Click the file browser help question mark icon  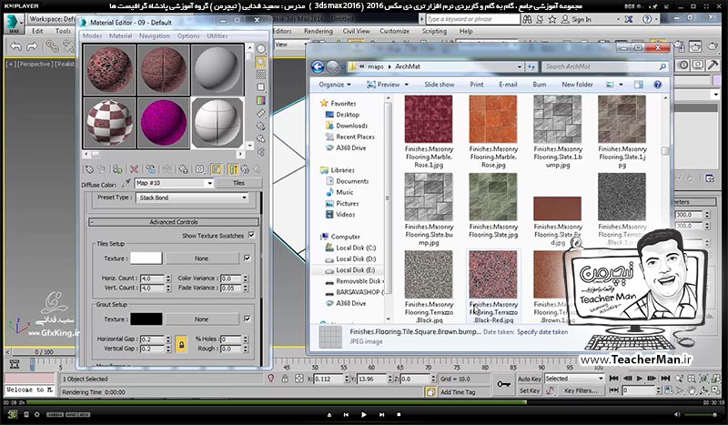657,85
